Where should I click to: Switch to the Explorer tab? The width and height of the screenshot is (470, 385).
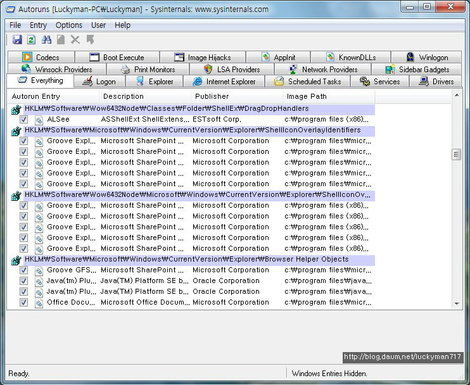tap(154, 82)
